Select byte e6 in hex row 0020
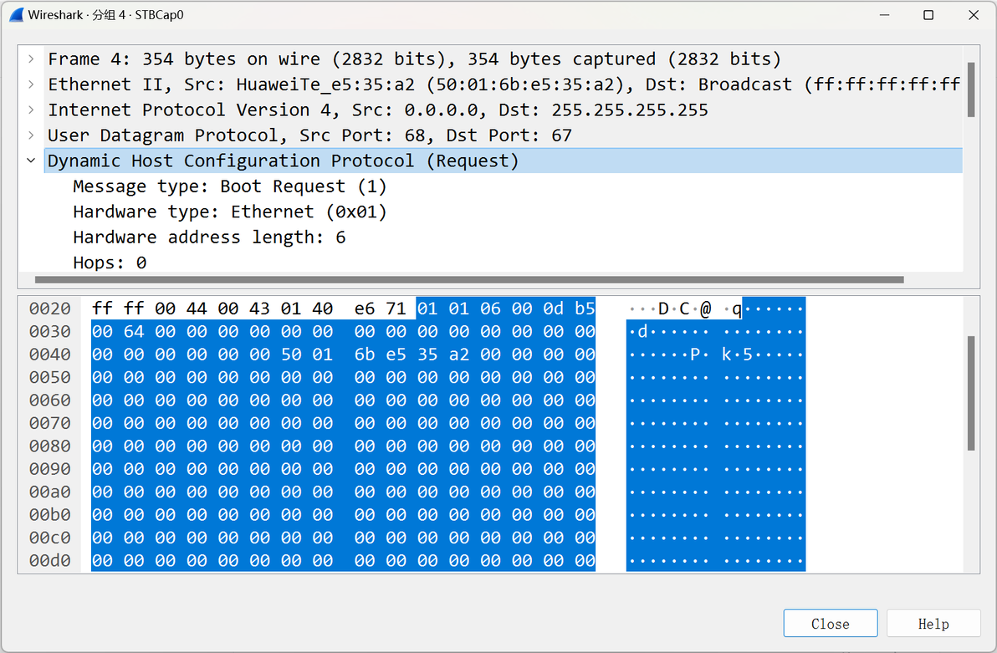 (365, 309)
